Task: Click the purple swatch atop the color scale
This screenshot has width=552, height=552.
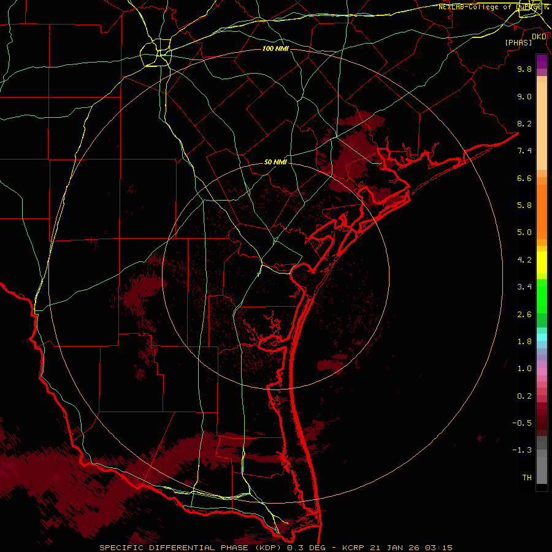Action: pyautogui.click(x=542, y=61)
